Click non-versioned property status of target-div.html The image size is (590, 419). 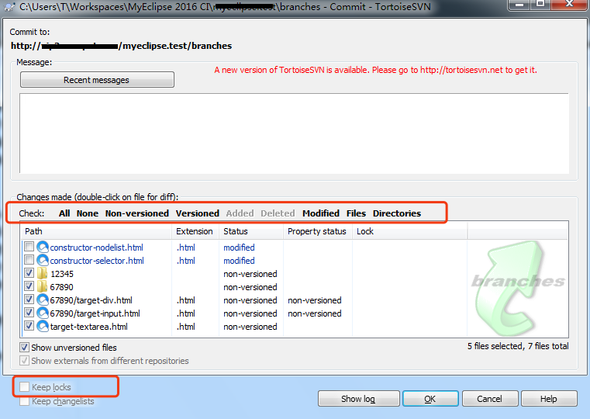point(315,300)
